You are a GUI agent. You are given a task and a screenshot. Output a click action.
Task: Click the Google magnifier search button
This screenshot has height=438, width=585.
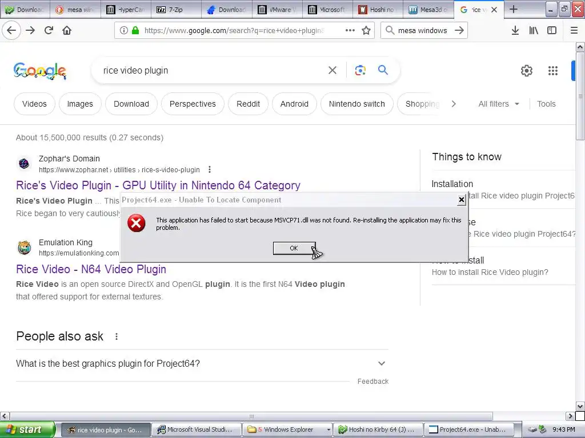pos(383,70)
